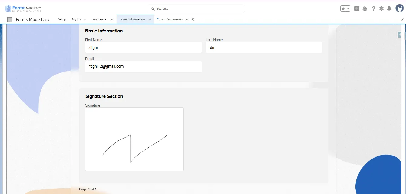Open the Help question mark icon

[374, 8]
